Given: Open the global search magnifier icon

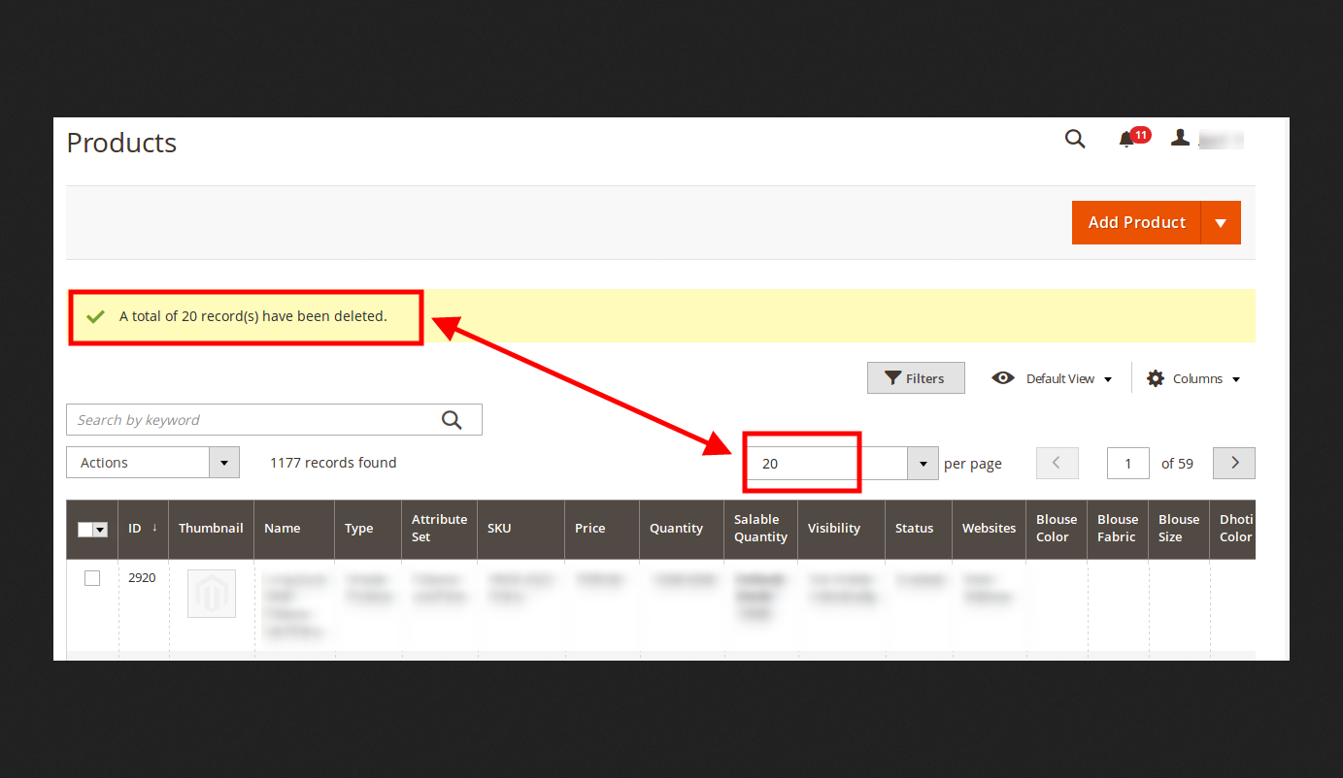Looking at the screenshot, I should click(1074, 139).
